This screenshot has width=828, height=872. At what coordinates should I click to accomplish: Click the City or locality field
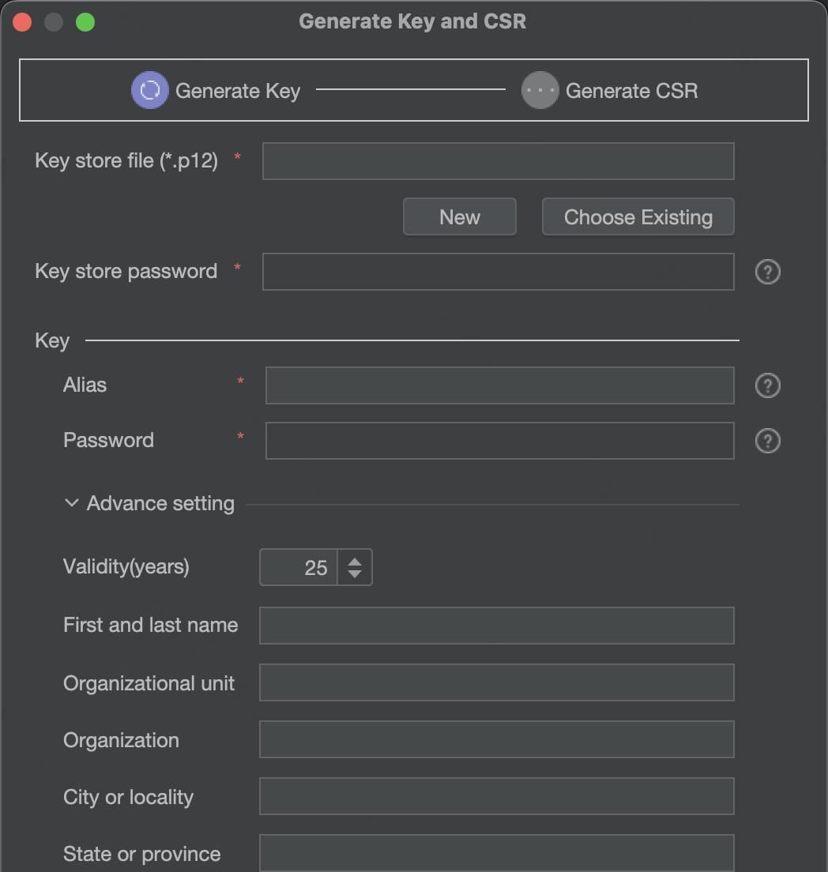click(x=496, y=796)
